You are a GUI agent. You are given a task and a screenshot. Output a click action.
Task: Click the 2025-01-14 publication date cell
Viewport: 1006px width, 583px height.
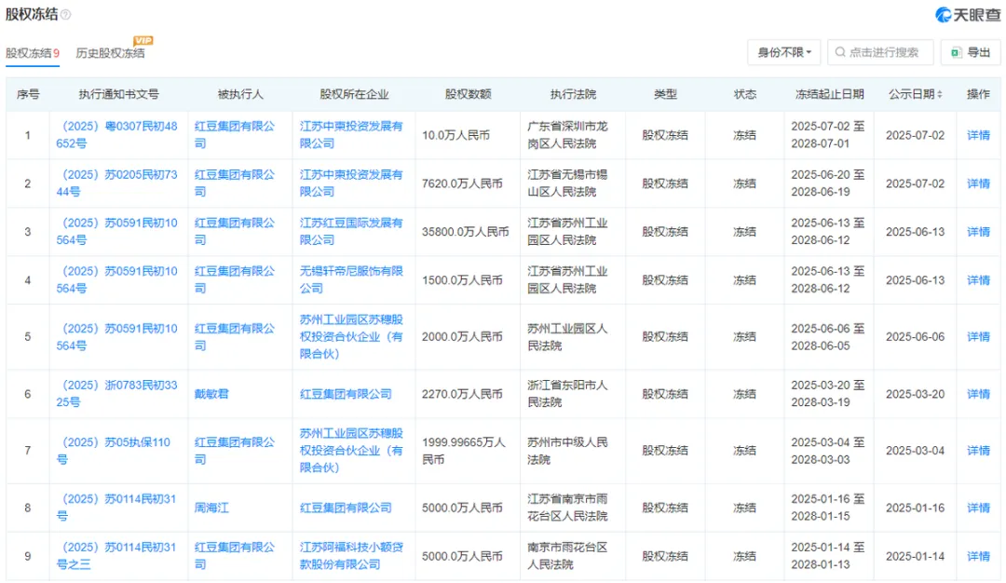pos(915,556)
